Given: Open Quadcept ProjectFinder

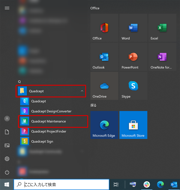Looking at the screenshot, I should click(53, 131).
